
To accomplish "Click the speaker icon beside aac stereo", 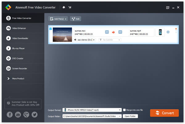I will tap(75, 40).
